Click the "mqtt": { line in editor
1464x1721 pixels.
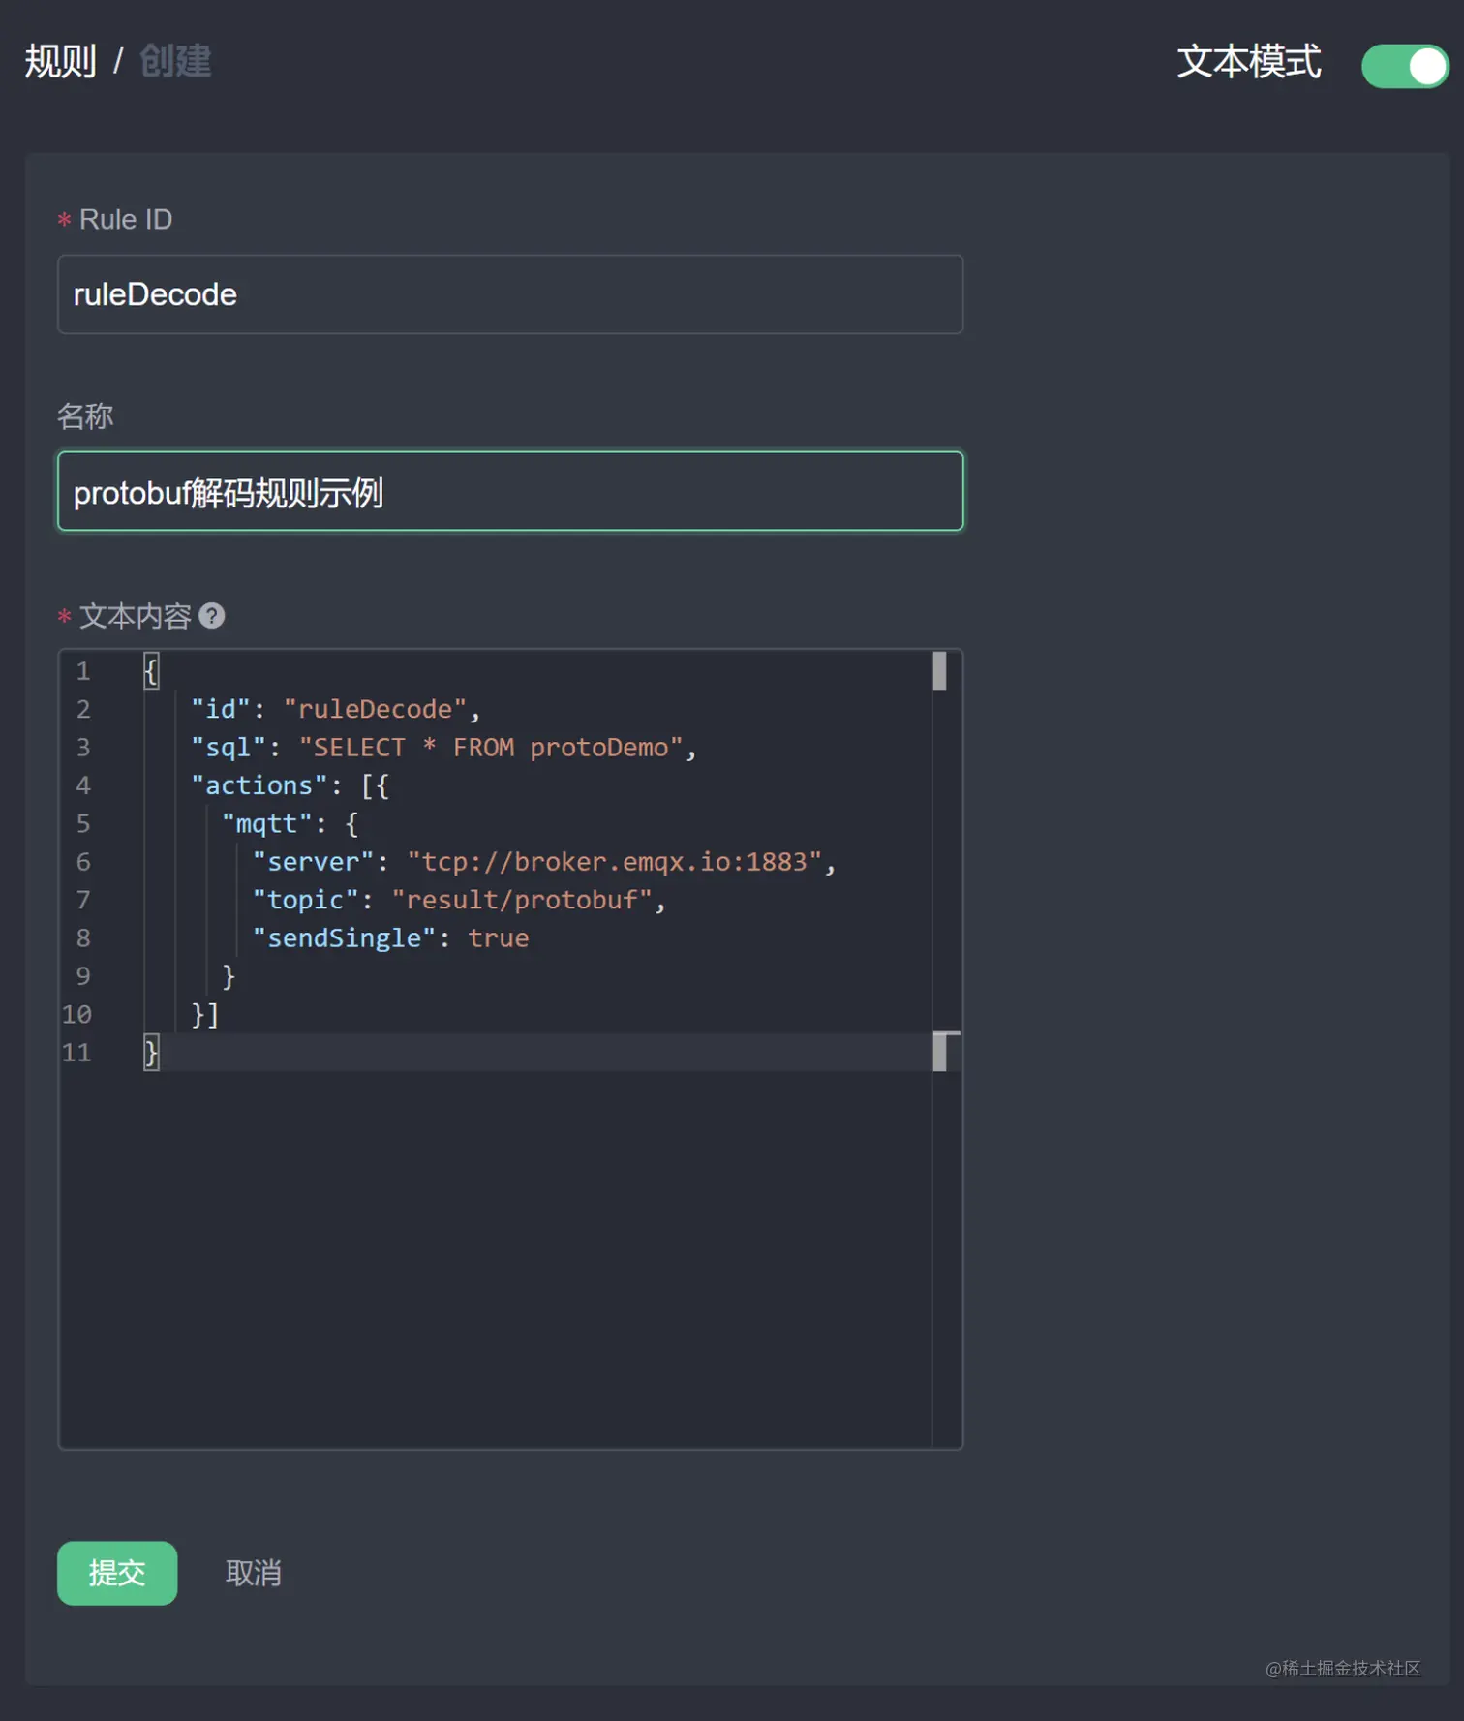coord(290,824)
